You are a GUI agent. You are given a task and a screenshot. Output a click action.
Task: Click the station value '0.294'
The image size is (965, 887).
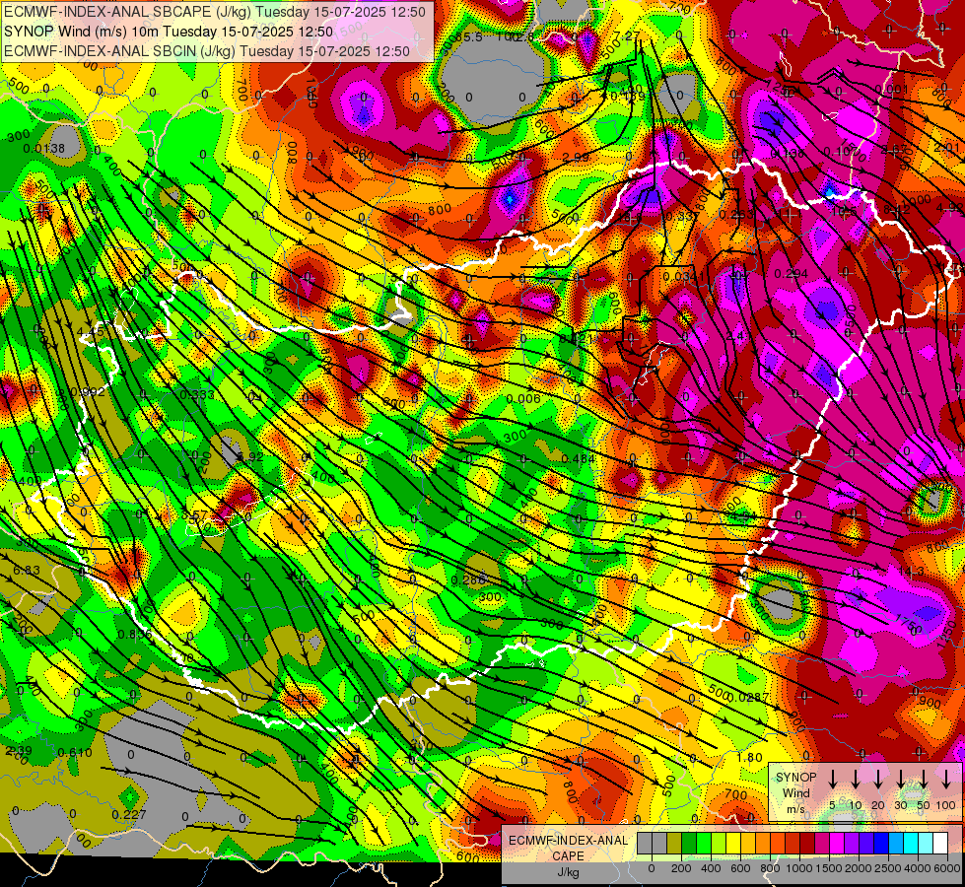[792, 273]
